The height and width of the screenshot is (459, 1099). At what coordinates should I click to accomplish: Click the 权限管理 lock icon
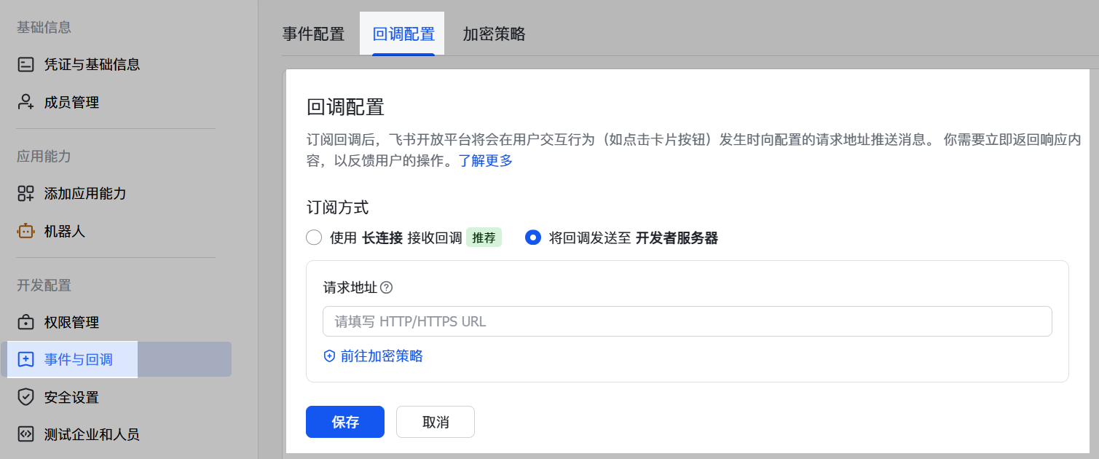(x=25, y=322)
